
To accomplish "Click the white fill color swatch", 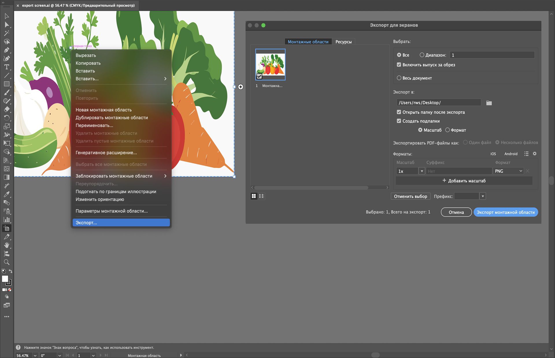I will [5, 279].
